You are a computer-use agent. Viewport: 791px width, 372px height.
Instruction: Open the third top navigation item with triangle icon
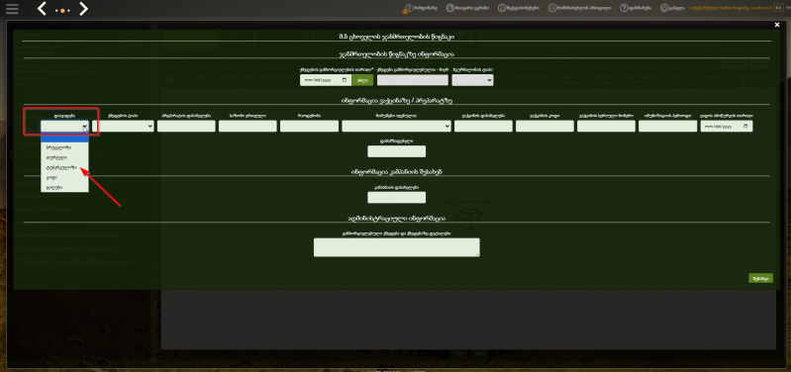point(518,8)
